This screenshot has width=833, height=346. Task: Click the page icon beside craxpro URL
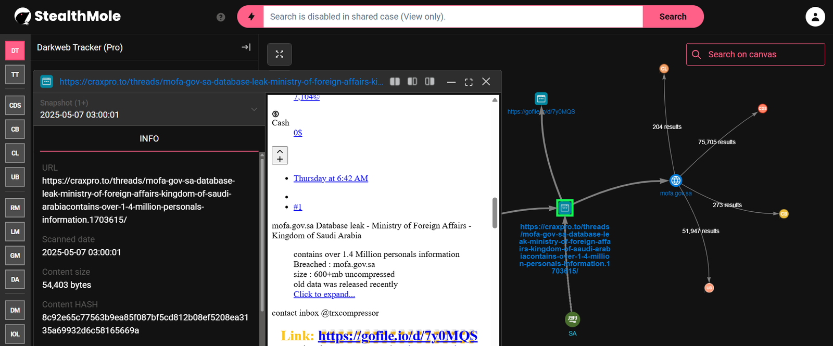click(x=46, y=82)
